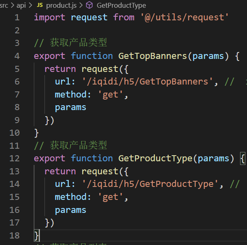The image size is (247, 245).
Task: Click line number 18 in the gutter
Action: tap(14, 235)
